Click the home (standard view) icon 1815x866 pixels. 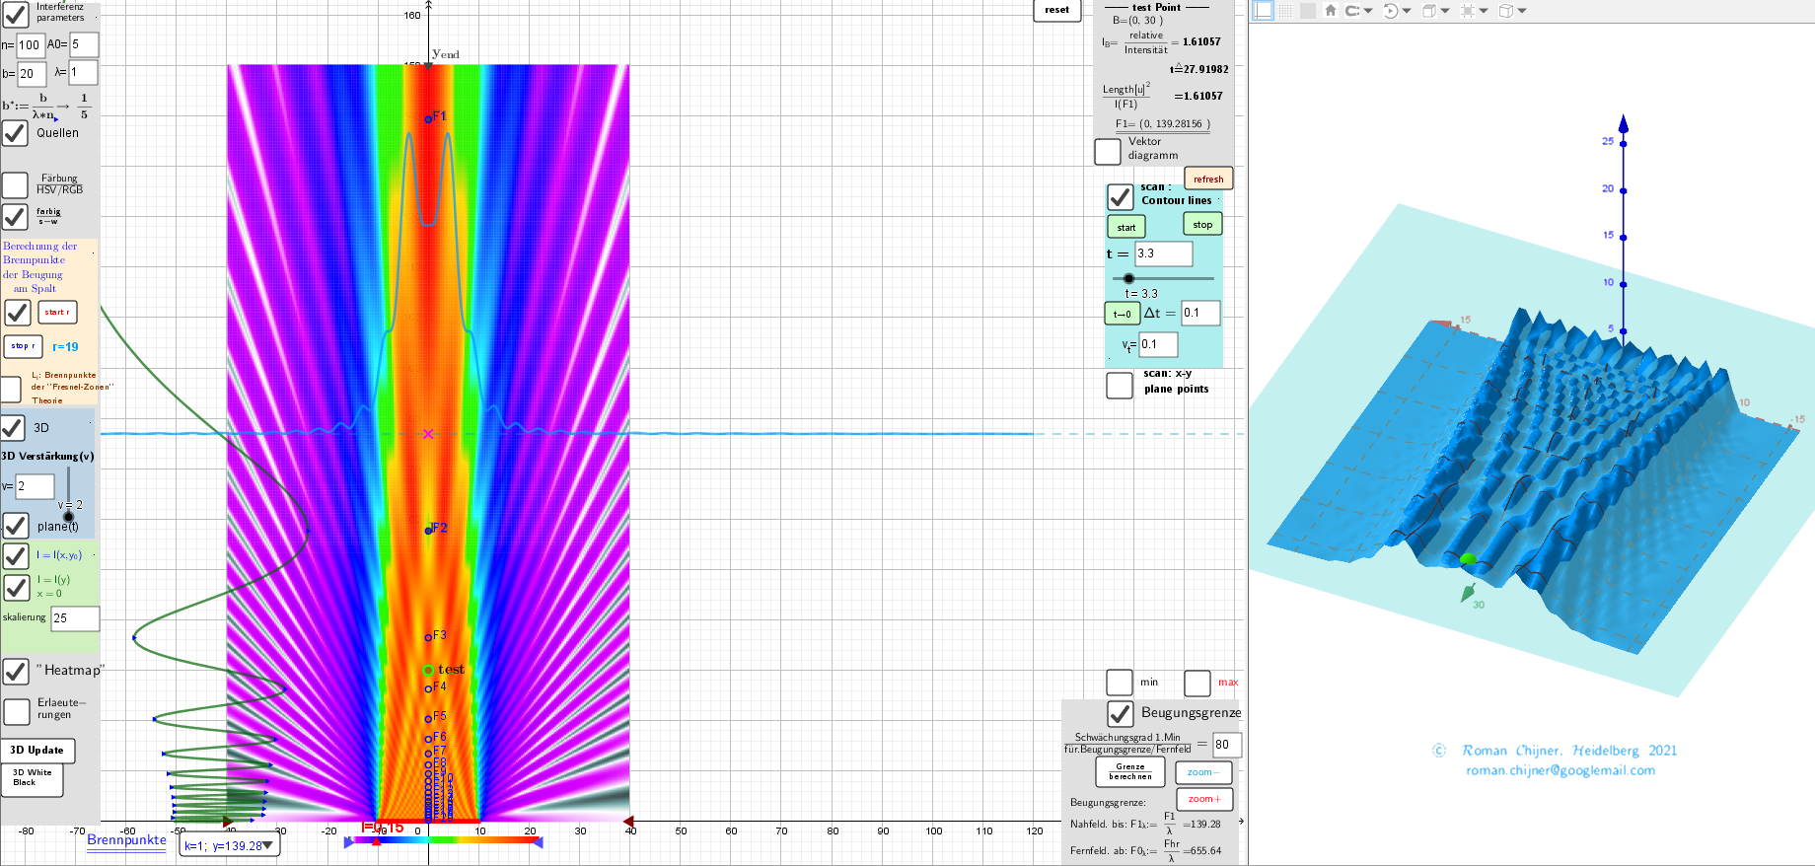pyautogui.click(x=1331, y=11)
